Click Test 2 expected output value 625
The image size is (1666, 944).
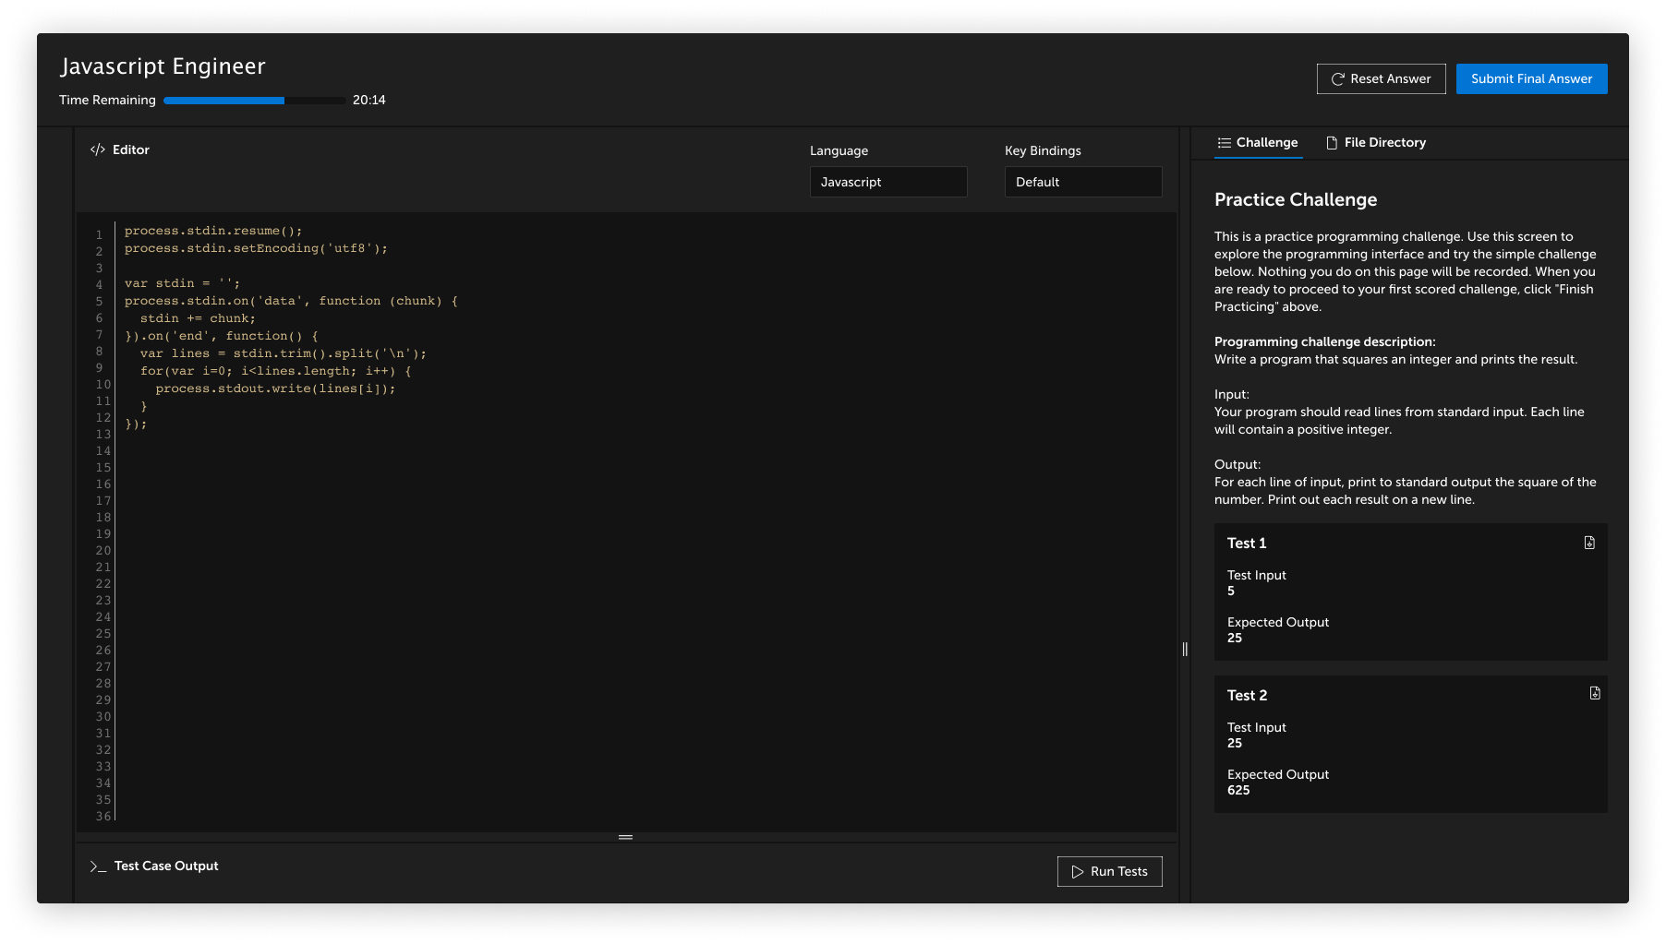point(1238,790)
